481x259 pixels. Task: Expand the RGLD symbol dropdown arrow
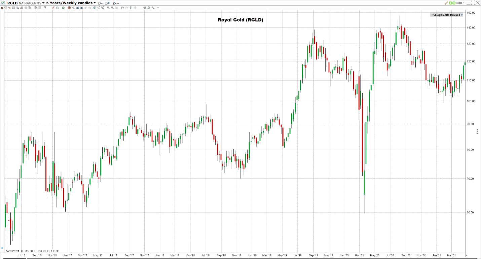43,3
